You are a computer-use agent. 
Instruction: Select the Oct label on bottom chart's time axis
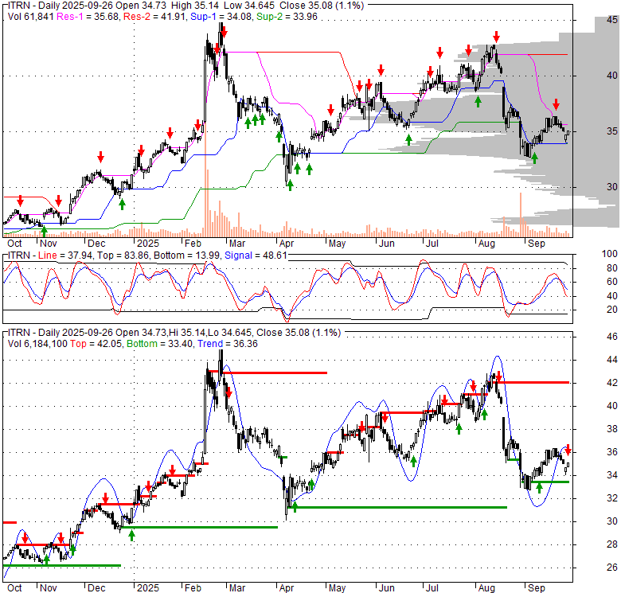click(x=14, y=588)
